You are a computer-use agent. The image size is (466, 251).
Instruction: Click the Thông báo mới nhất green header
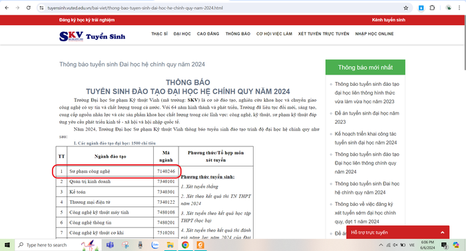point(365,67)
